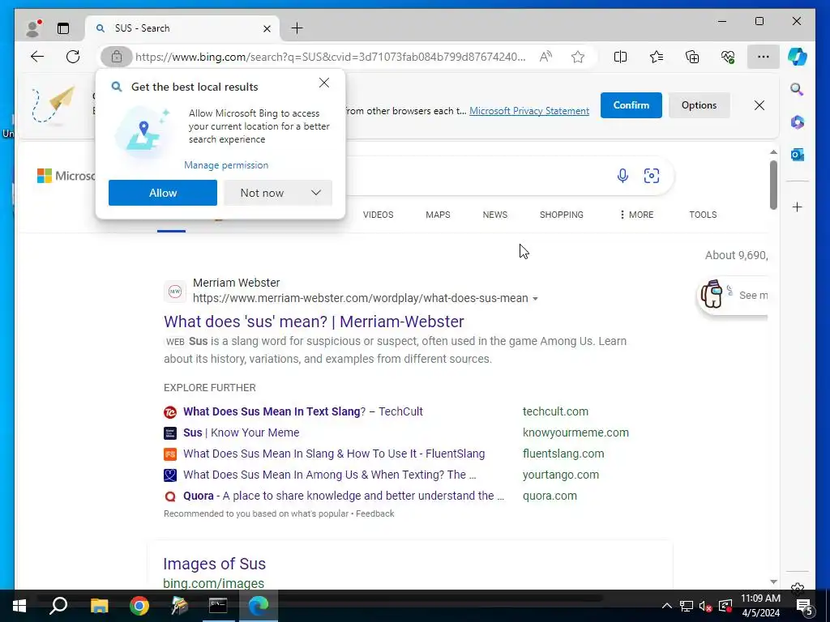
Task: View site information lock icon
Action: (117, 57)
